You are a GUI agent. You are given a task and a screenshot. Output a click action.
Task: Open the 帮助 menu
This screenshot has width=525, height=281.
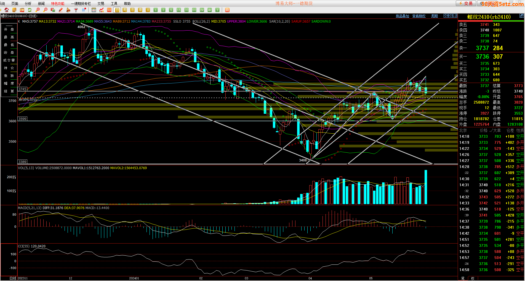pos(127,4)
